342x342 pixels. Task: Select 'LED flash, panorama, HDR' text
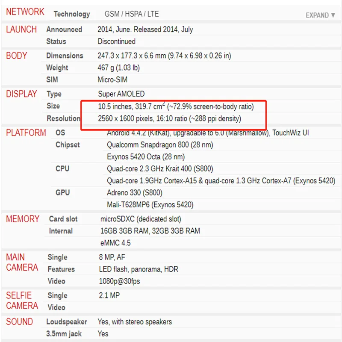[139, 269]
